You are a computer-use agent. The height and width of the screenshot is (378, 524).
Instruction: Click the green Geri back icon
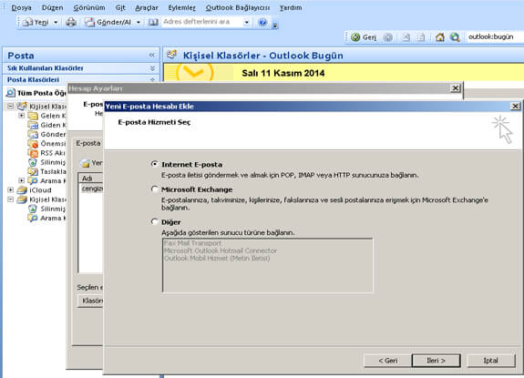tap(355, 37)
